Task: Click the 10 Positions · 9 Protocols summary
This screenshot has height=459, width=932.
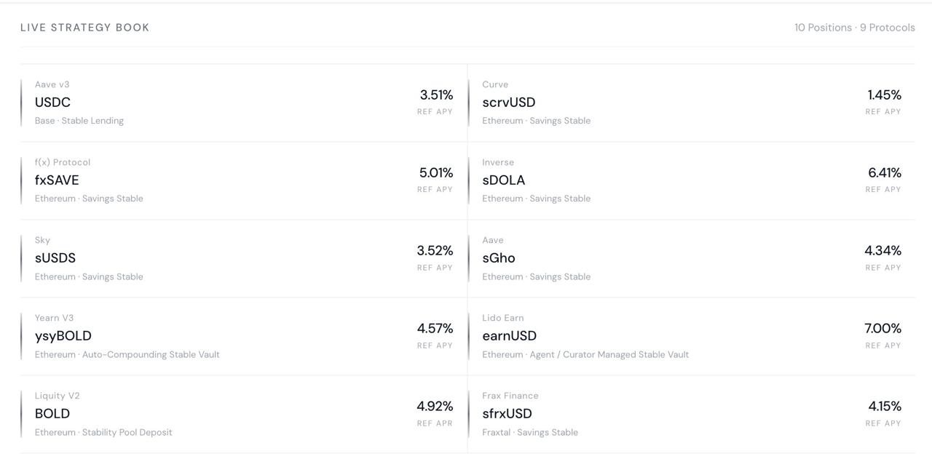Action: click(855, 28)
